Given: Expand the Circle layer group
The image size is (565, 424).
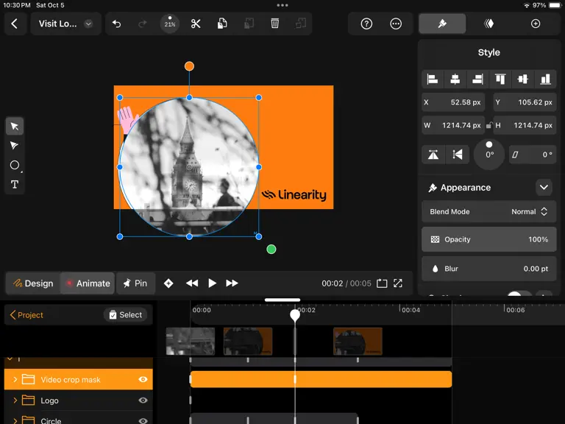Looking at the screenshot, I should click(x=15, y=420).
